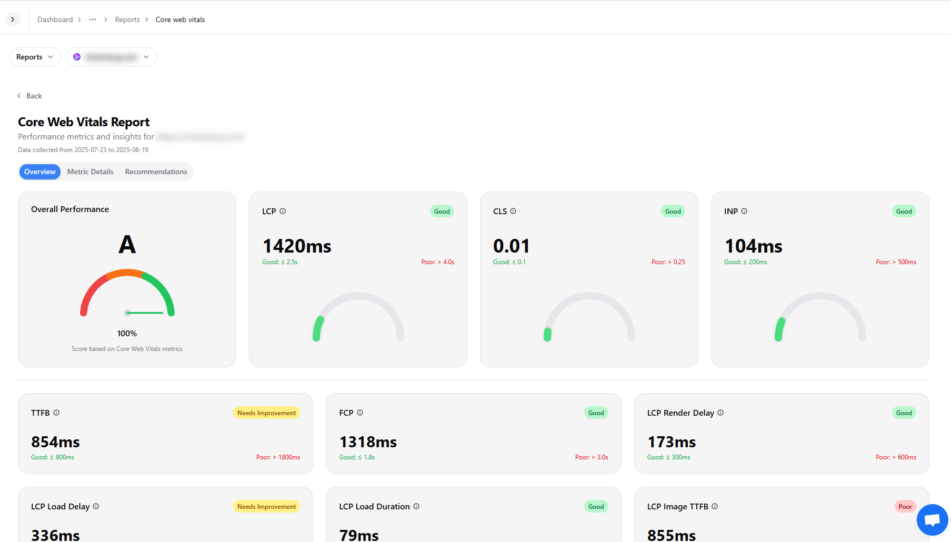Click LCP Load Delay info icon

click(x=96, y=506)
